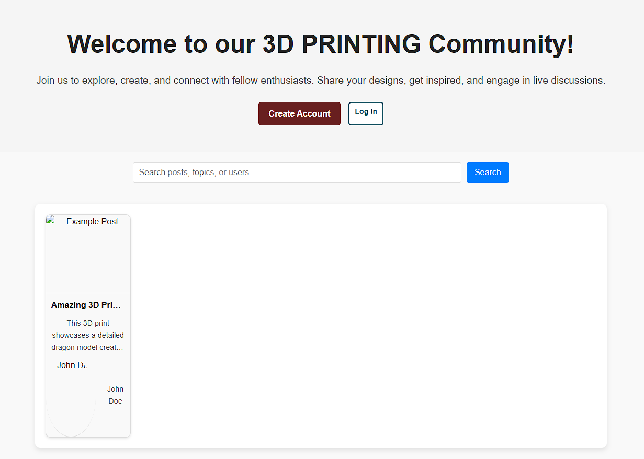
Task: Open the Create Account page
Action: click(x=299, y=113)
